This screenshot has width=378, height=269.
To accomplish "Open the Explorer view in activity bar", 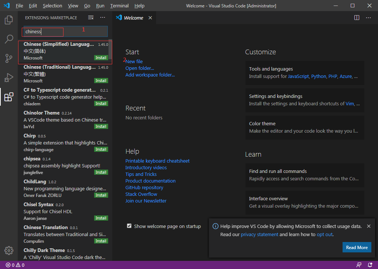I will point(9,20).
